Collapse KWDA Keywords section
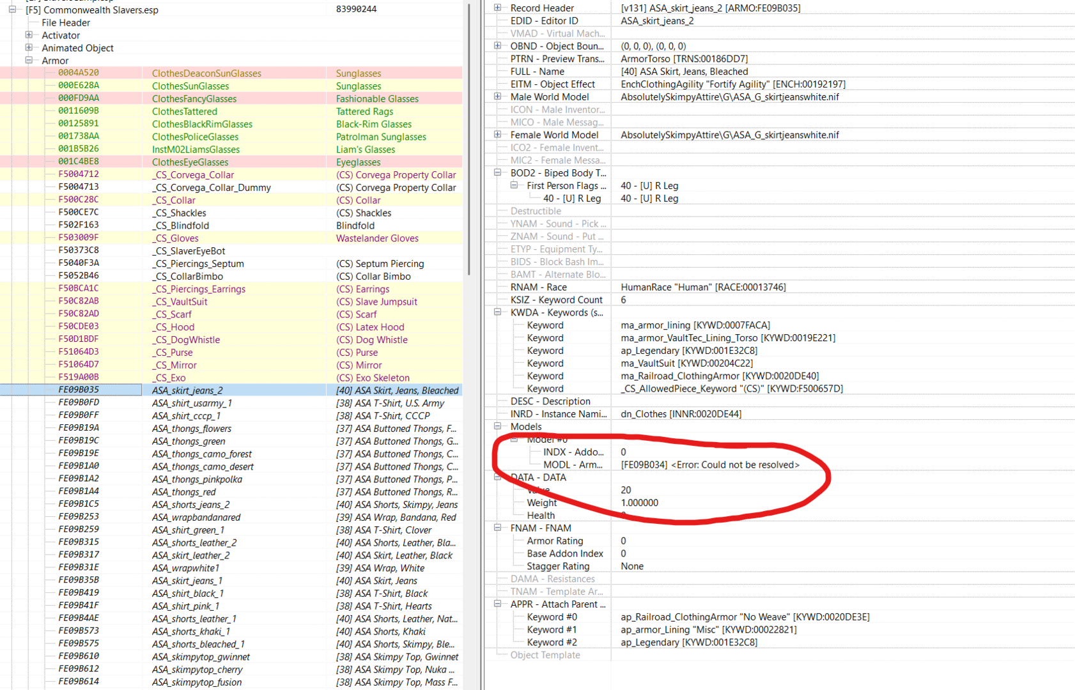Image resolution: width=1075 pixels, height=690 pixels. (497, 312)
